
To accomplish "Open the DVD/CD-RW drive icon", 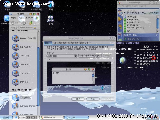I will (16, 106).
